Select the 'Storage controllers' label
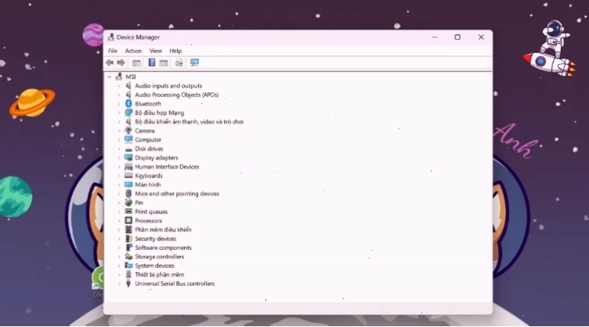Image resolution: width=589 pixels, height=327 pixels. [159, 257]
